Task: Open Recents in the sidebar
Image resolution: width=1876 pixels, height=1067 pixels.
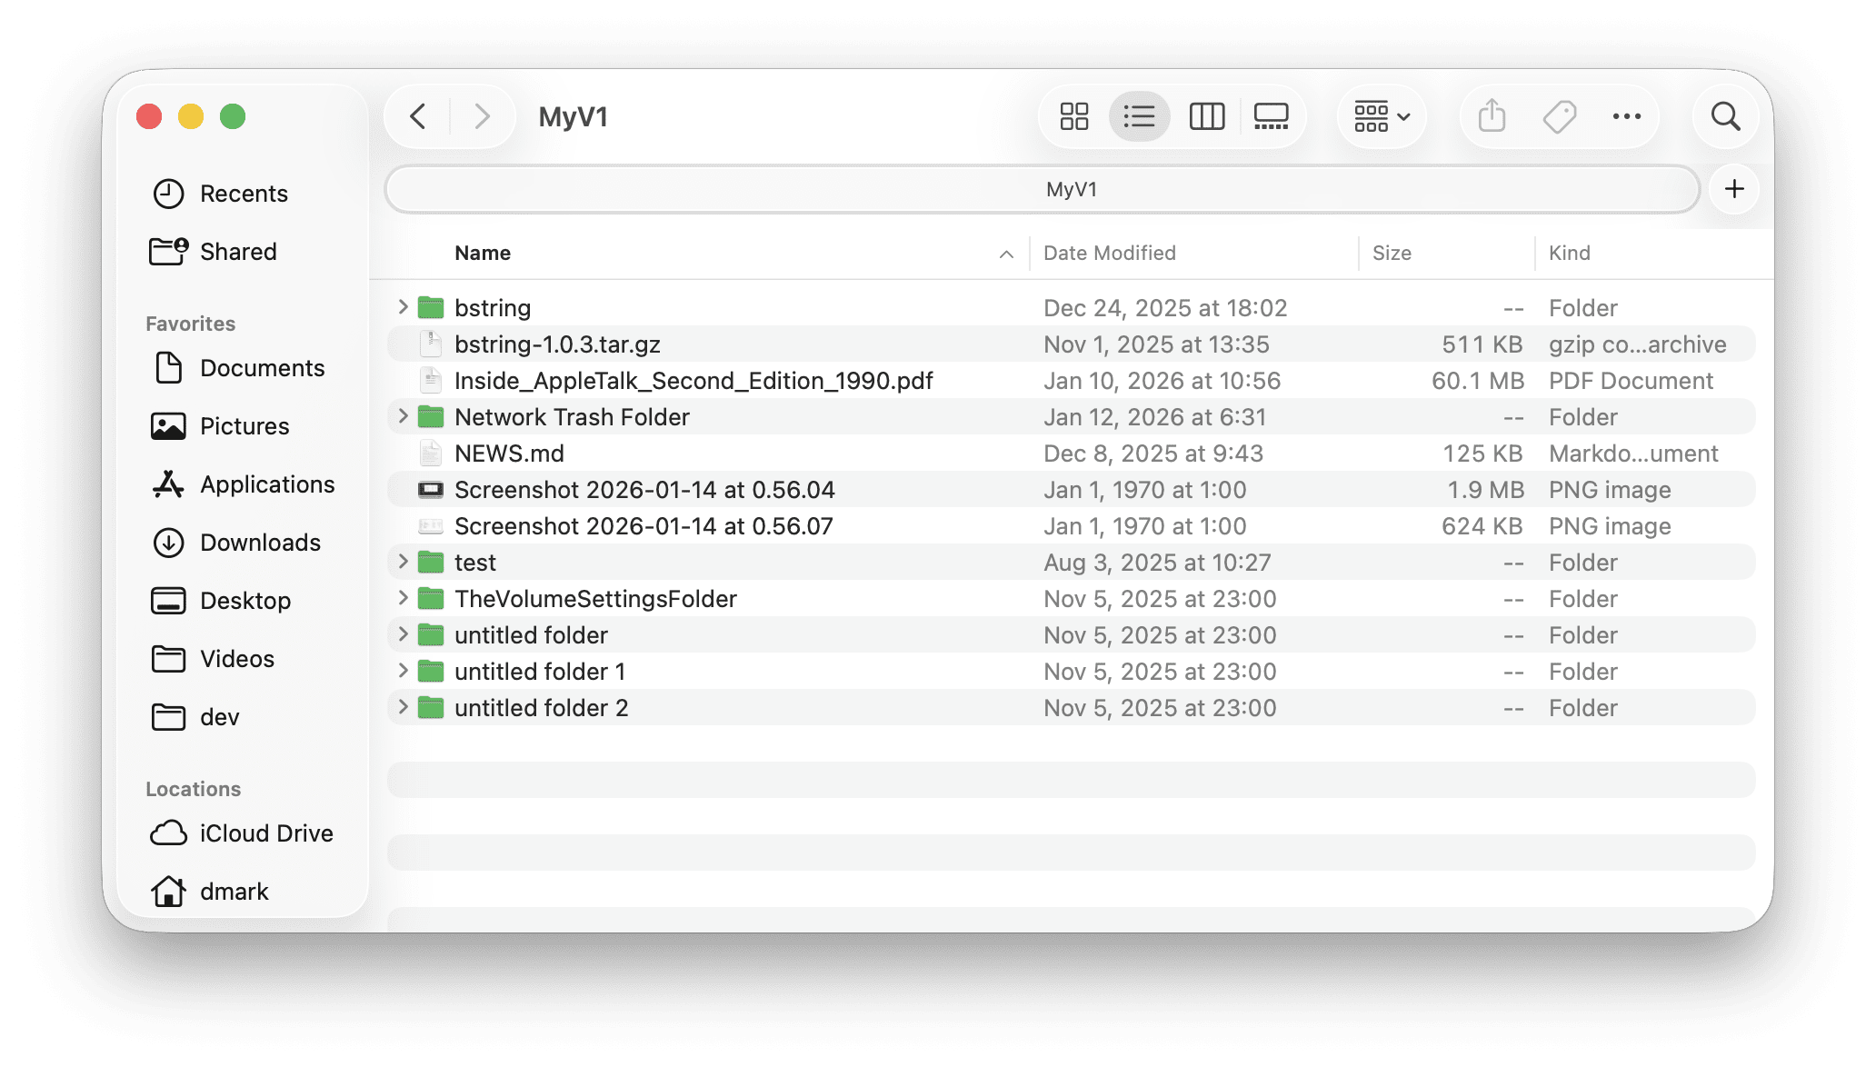Action: tap(244, 193)
